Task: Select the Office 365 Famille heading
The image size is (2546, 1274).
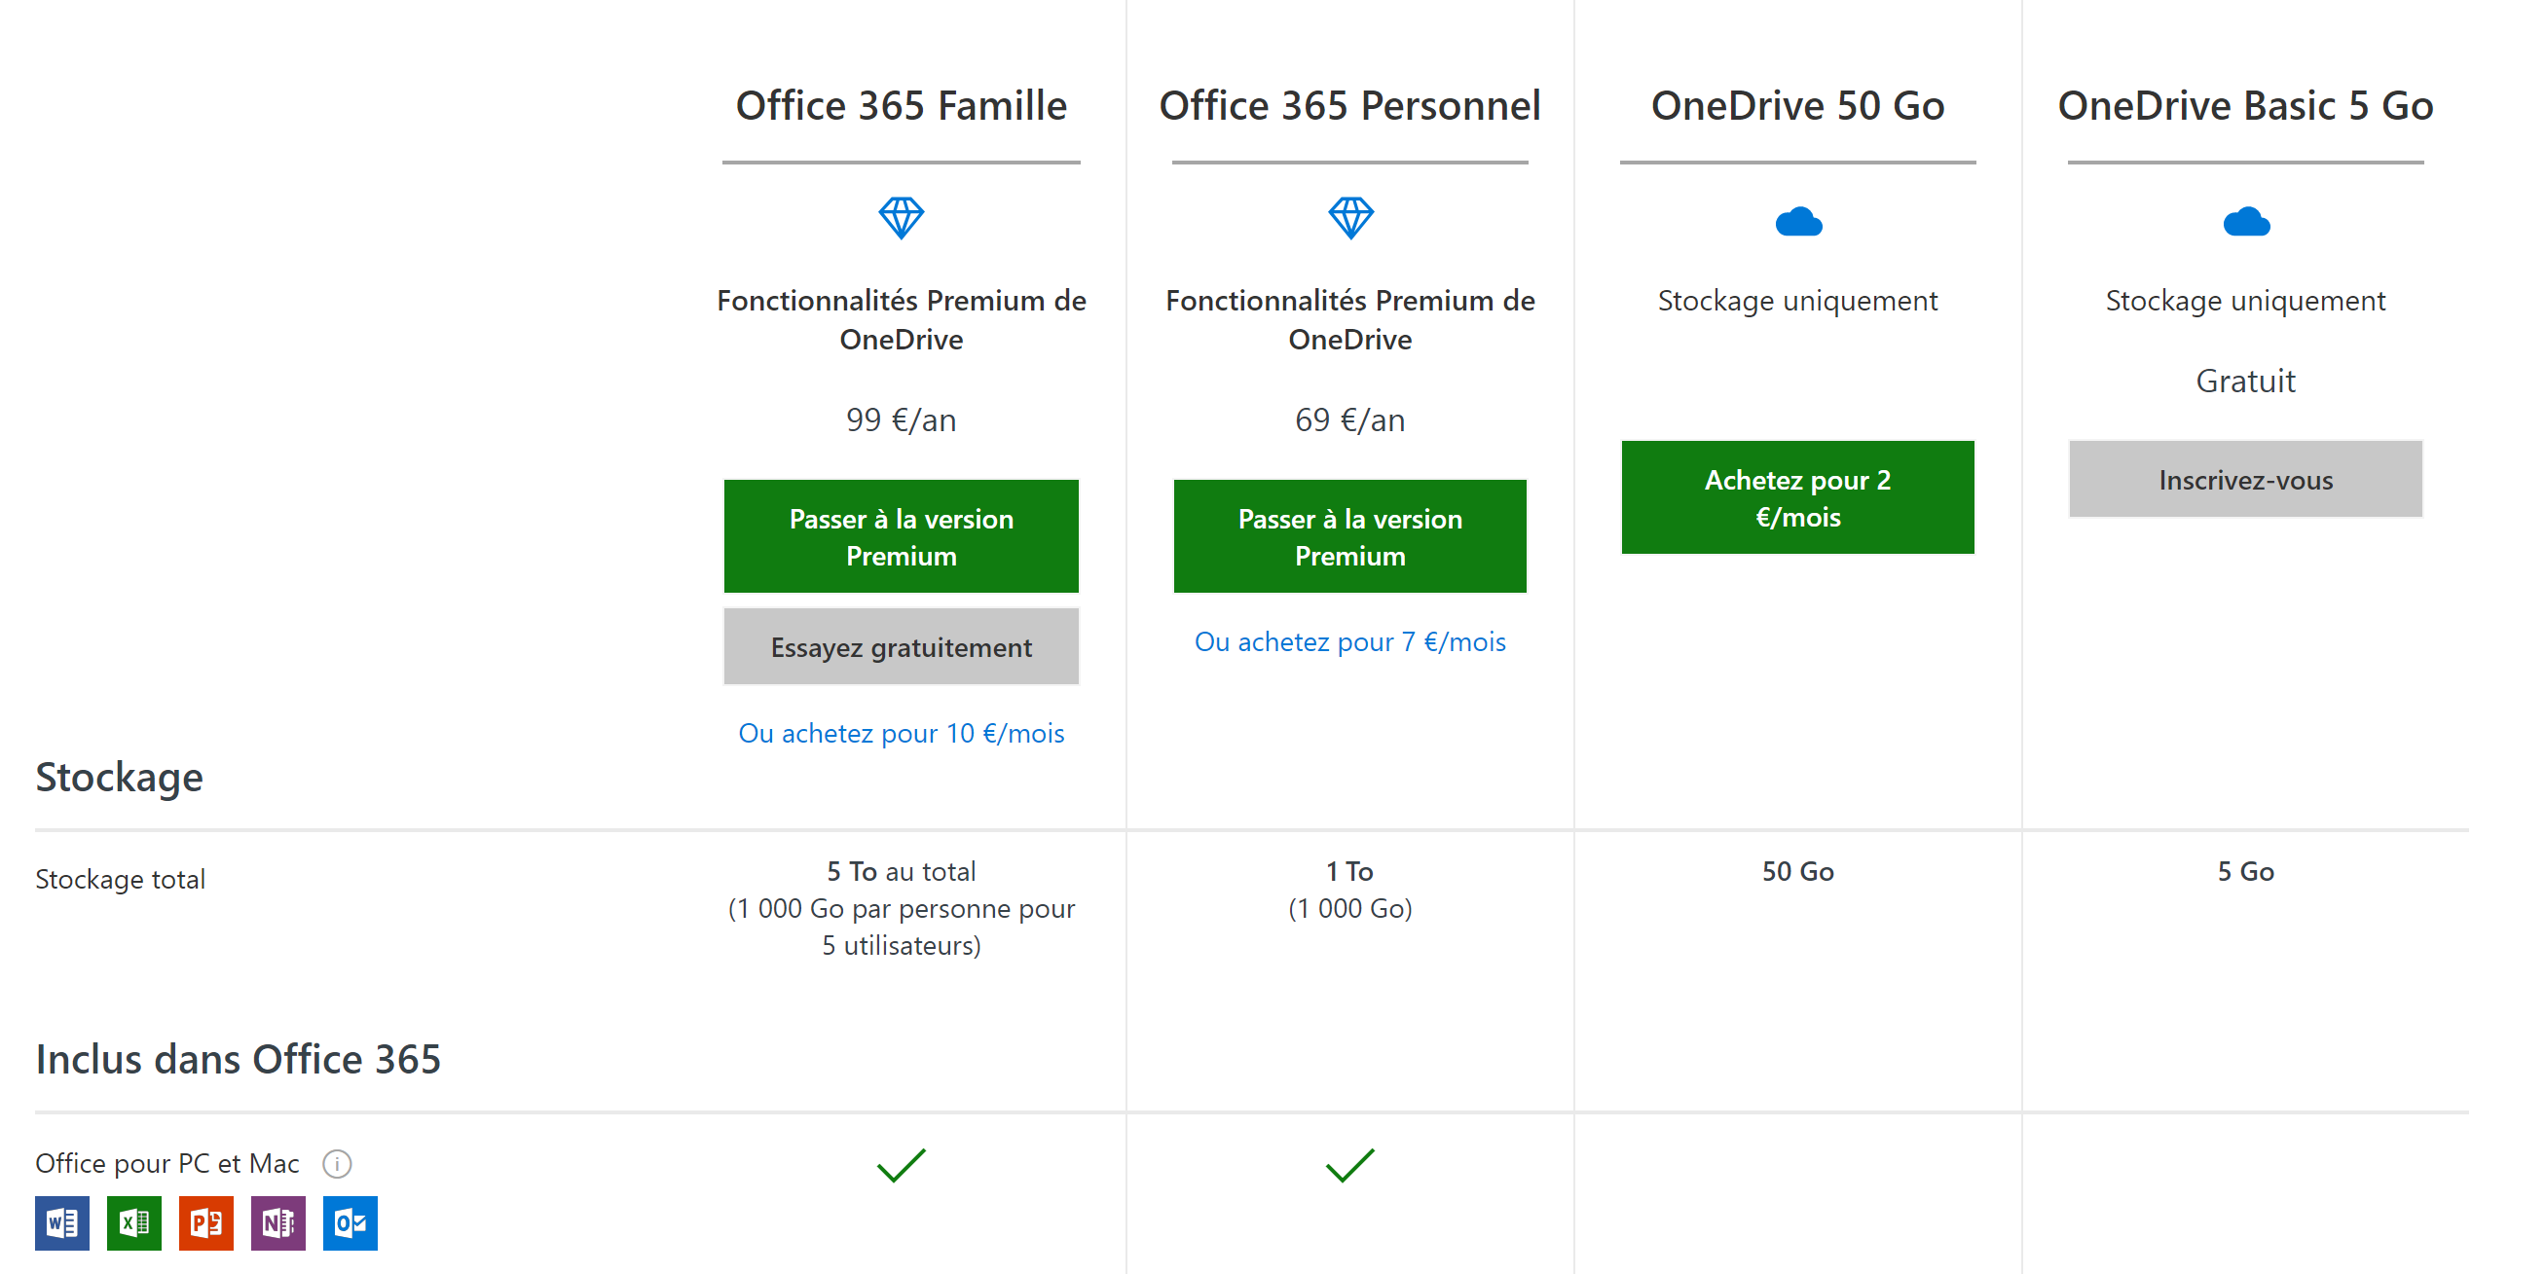Action: (x=902, y=106)
